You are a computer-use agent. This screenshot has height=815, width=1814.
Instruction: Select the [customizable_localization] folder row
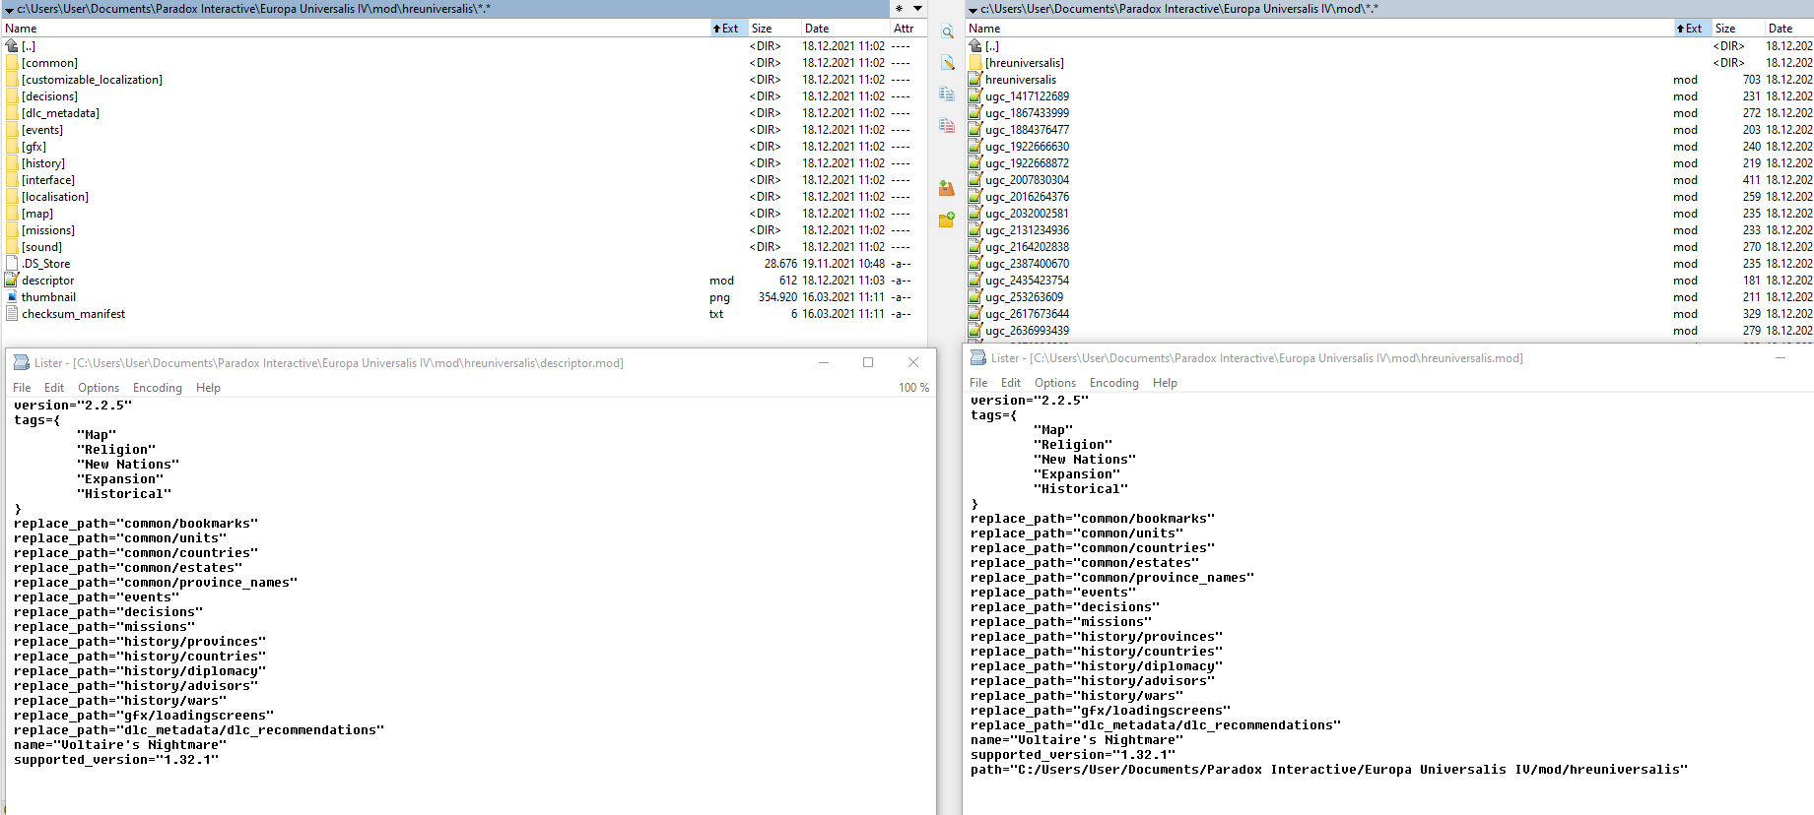click(463, 80)
